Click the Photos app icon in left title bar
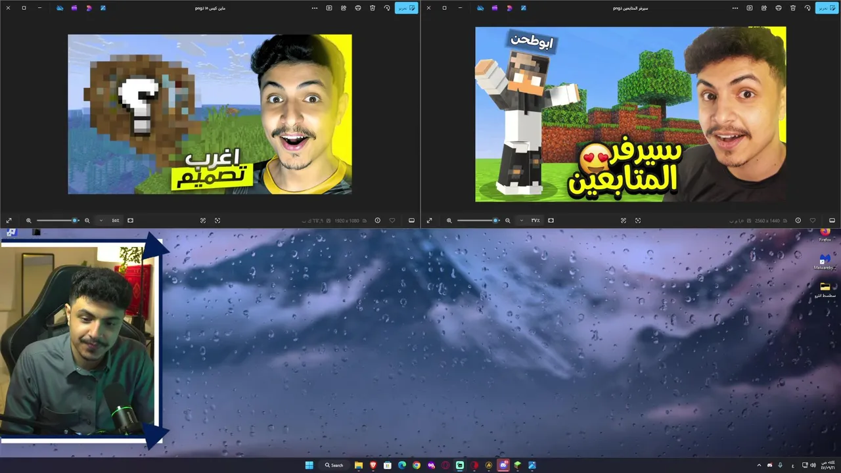 pyautogui.click(x=103, y=8)
